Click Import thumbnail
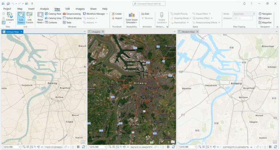 click(x=117, y=18)
